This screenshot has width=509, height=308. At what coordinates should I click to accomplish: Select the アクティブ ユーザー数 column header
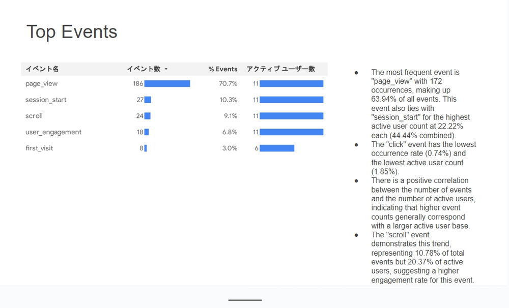[280, 69]
